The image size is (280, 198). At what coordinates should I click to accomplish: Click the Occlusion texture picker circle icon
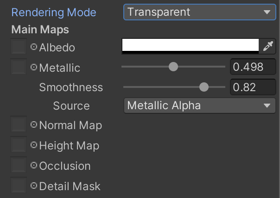[34, 166]
